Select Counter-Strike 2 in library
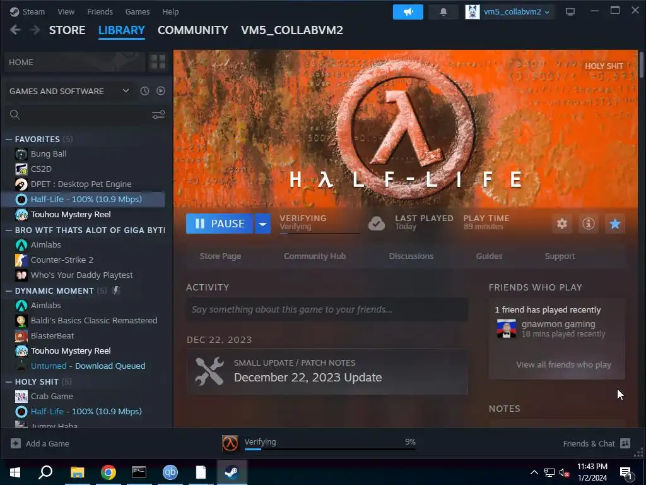The image size is (646, 485). 62,260
